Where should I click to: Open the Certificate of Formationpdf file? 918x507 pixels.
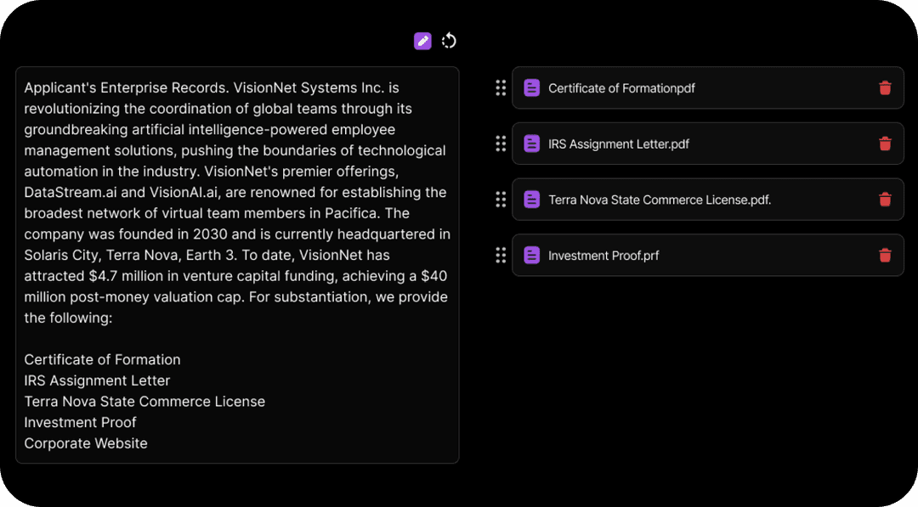(x=621, y=88)
